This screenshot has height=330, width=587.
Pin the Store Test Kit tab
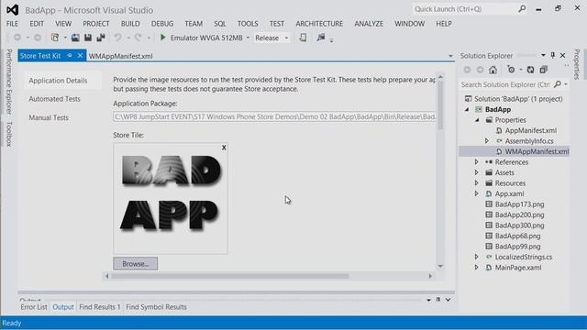pyautogui.click(x=70, y=55)
